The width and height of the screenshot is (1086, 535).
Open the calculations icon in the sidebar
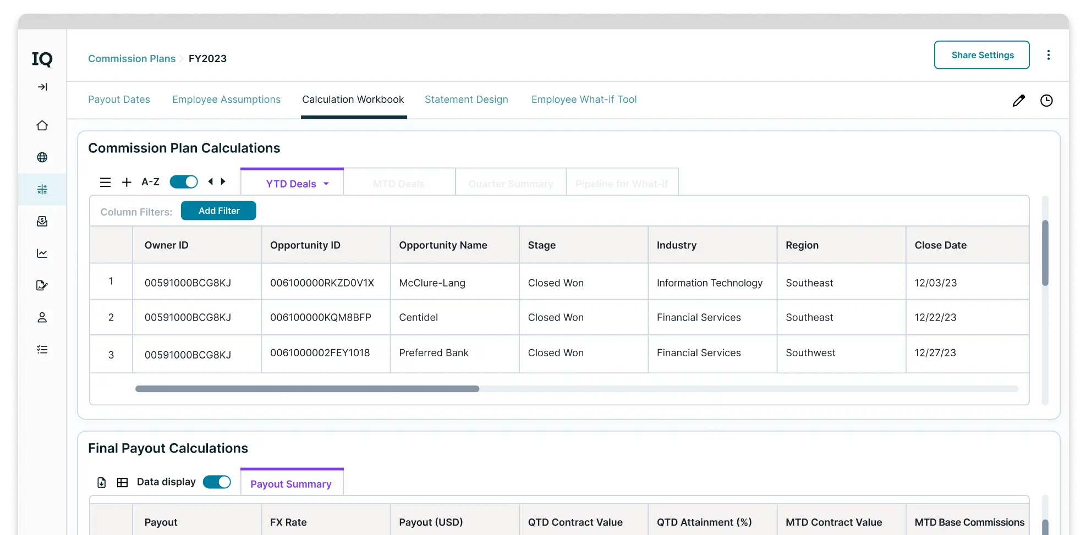click(42, 189)
